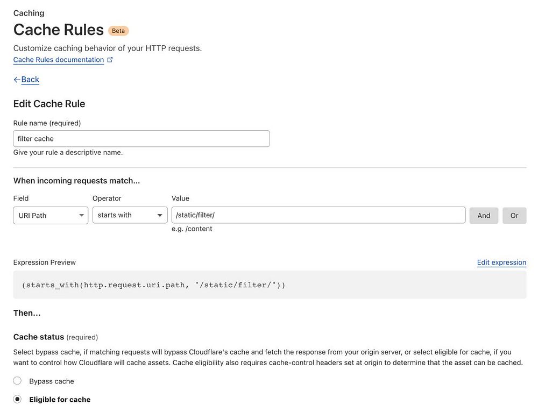
Task: Click the Edit expression link
Action: point(501,262)
